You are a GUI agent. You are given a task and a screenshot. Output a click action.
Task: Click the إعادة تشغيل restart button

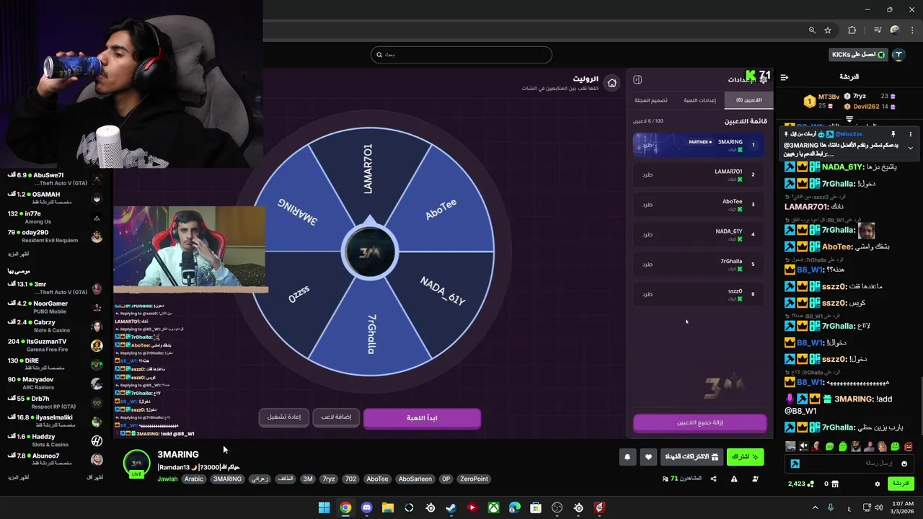[x=284, y=417]
